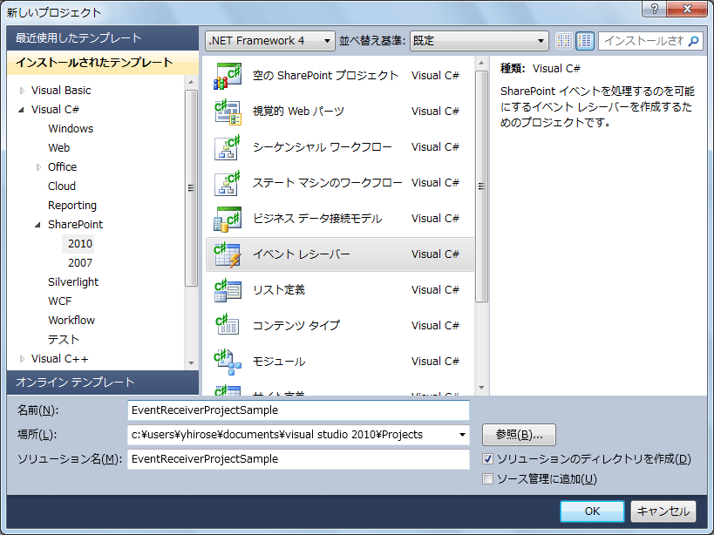Choose the List Definition template icon
The image size is (714, 535).
[228, 290]
